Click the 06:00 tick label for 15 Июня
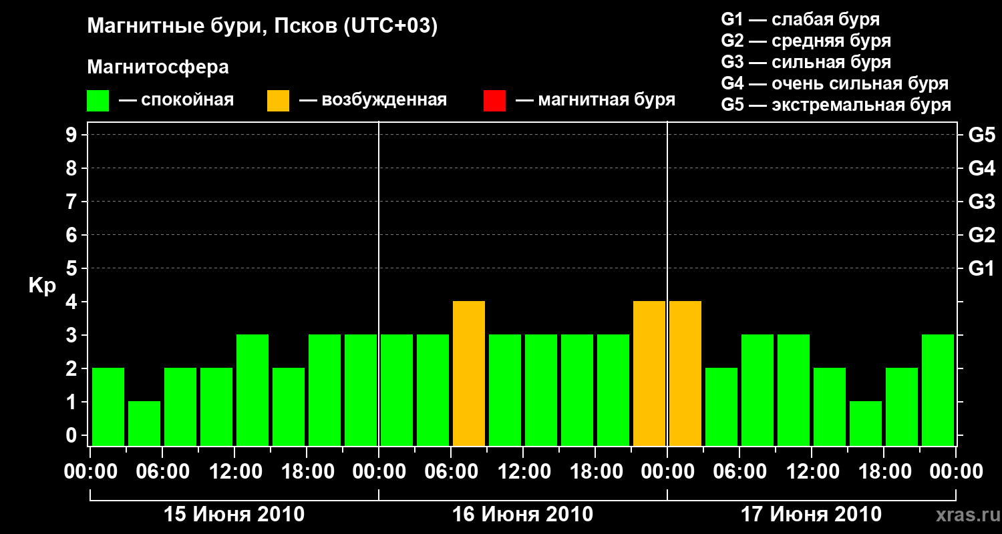The image size is (1002, 534). coord(162,471)
